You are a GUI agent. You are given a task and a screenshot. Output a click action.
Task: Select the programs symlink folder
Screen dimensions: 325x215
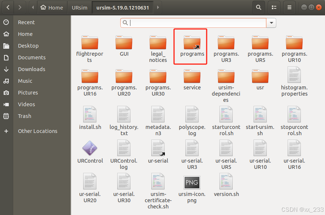(x=192, y=46)
